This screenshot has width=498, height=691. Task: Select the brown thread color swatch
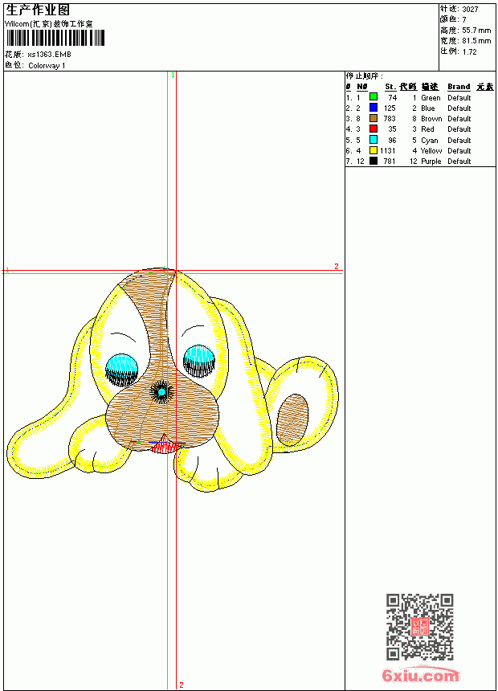tap(373, 118)
